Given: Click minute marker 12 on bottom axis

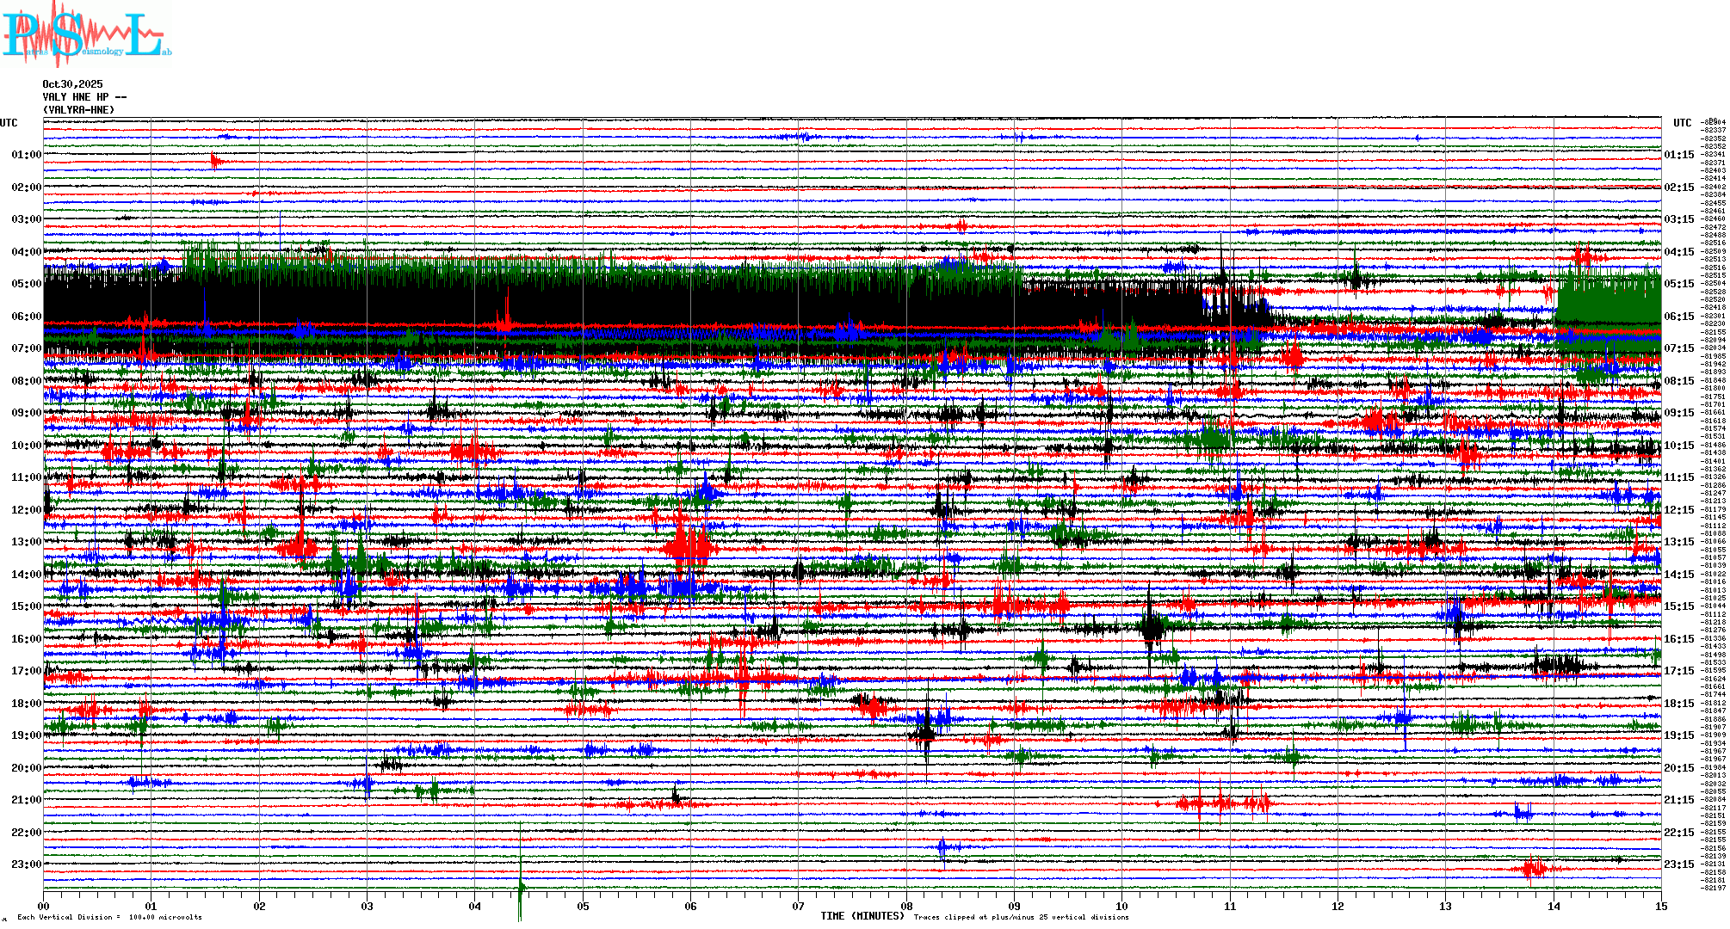Looking at the screenshot, I should click(1338, 907).
